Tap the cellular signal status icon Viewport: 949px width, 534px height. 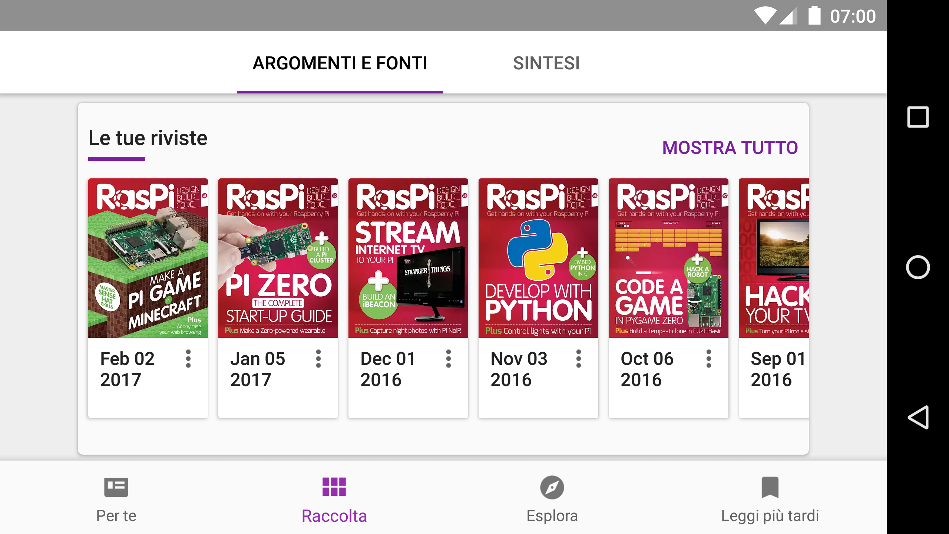point(788,16)
